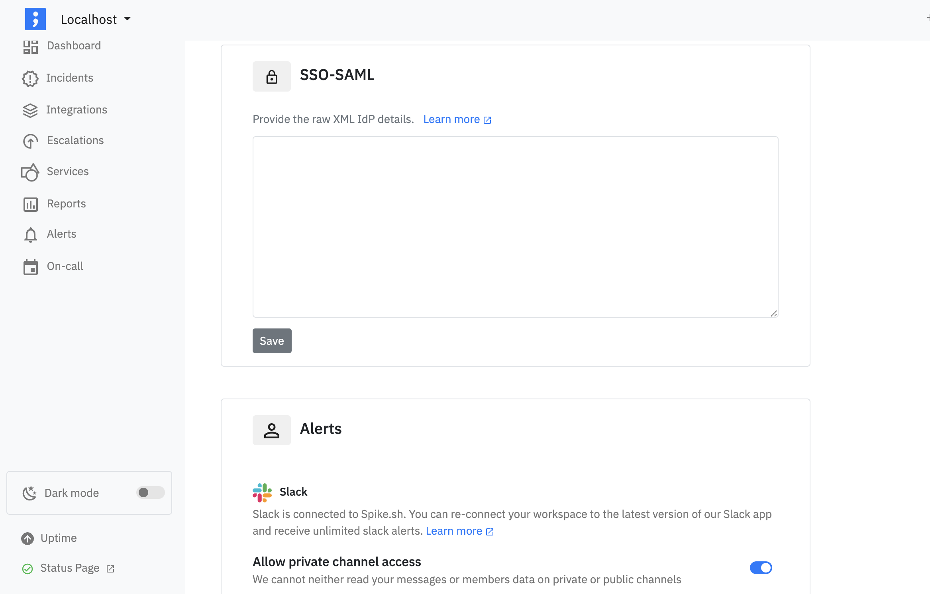Click the Slack logo icon
Viewport: 930px width, 594px height.
(262, 492)
